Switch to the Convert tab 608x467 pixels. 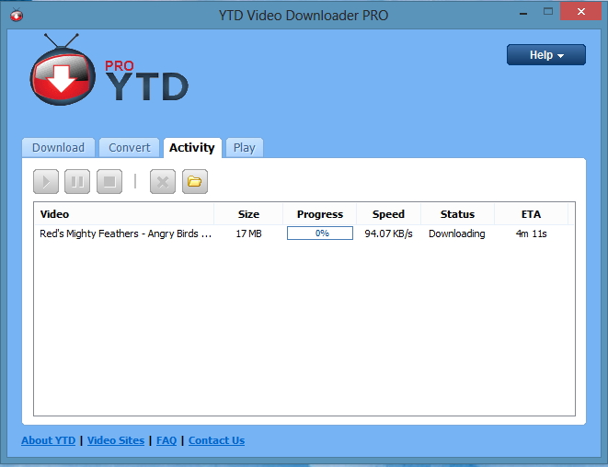[x=129, y=148]
